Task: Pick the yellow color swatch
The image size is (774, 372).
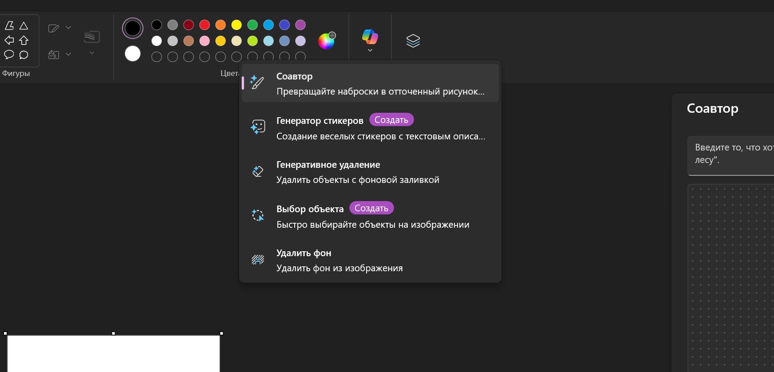Action: (237, 25)
